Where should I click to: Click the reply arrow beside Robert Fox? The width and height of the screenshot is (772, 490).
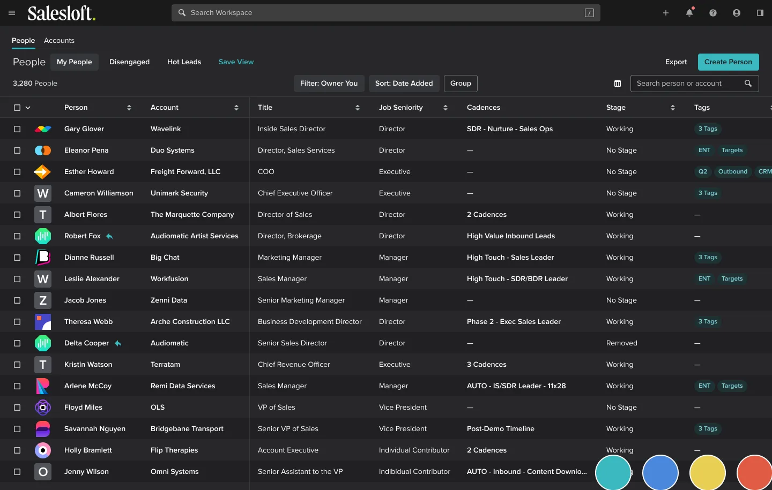tap(109, 236)
